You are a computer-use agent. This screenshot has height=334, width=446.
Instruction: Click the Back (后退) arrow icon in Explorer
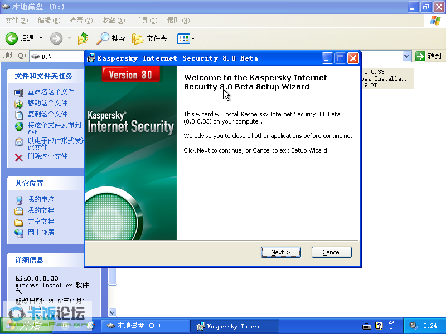(11, 38)
